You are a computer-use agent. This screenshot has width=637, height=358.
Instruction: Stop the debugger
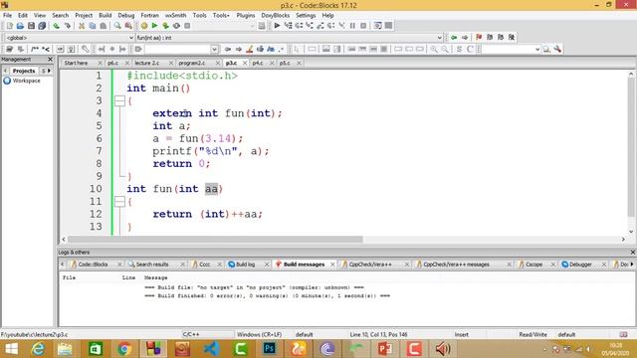pyautogui.click(x=363, y=26)
